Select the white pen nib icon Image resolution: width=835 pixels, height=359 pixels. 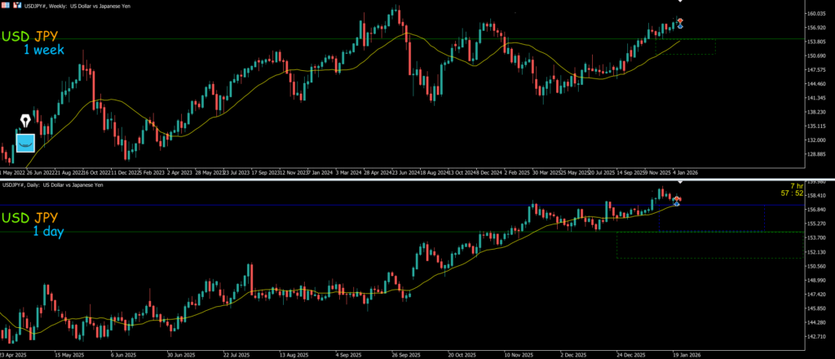25,122
